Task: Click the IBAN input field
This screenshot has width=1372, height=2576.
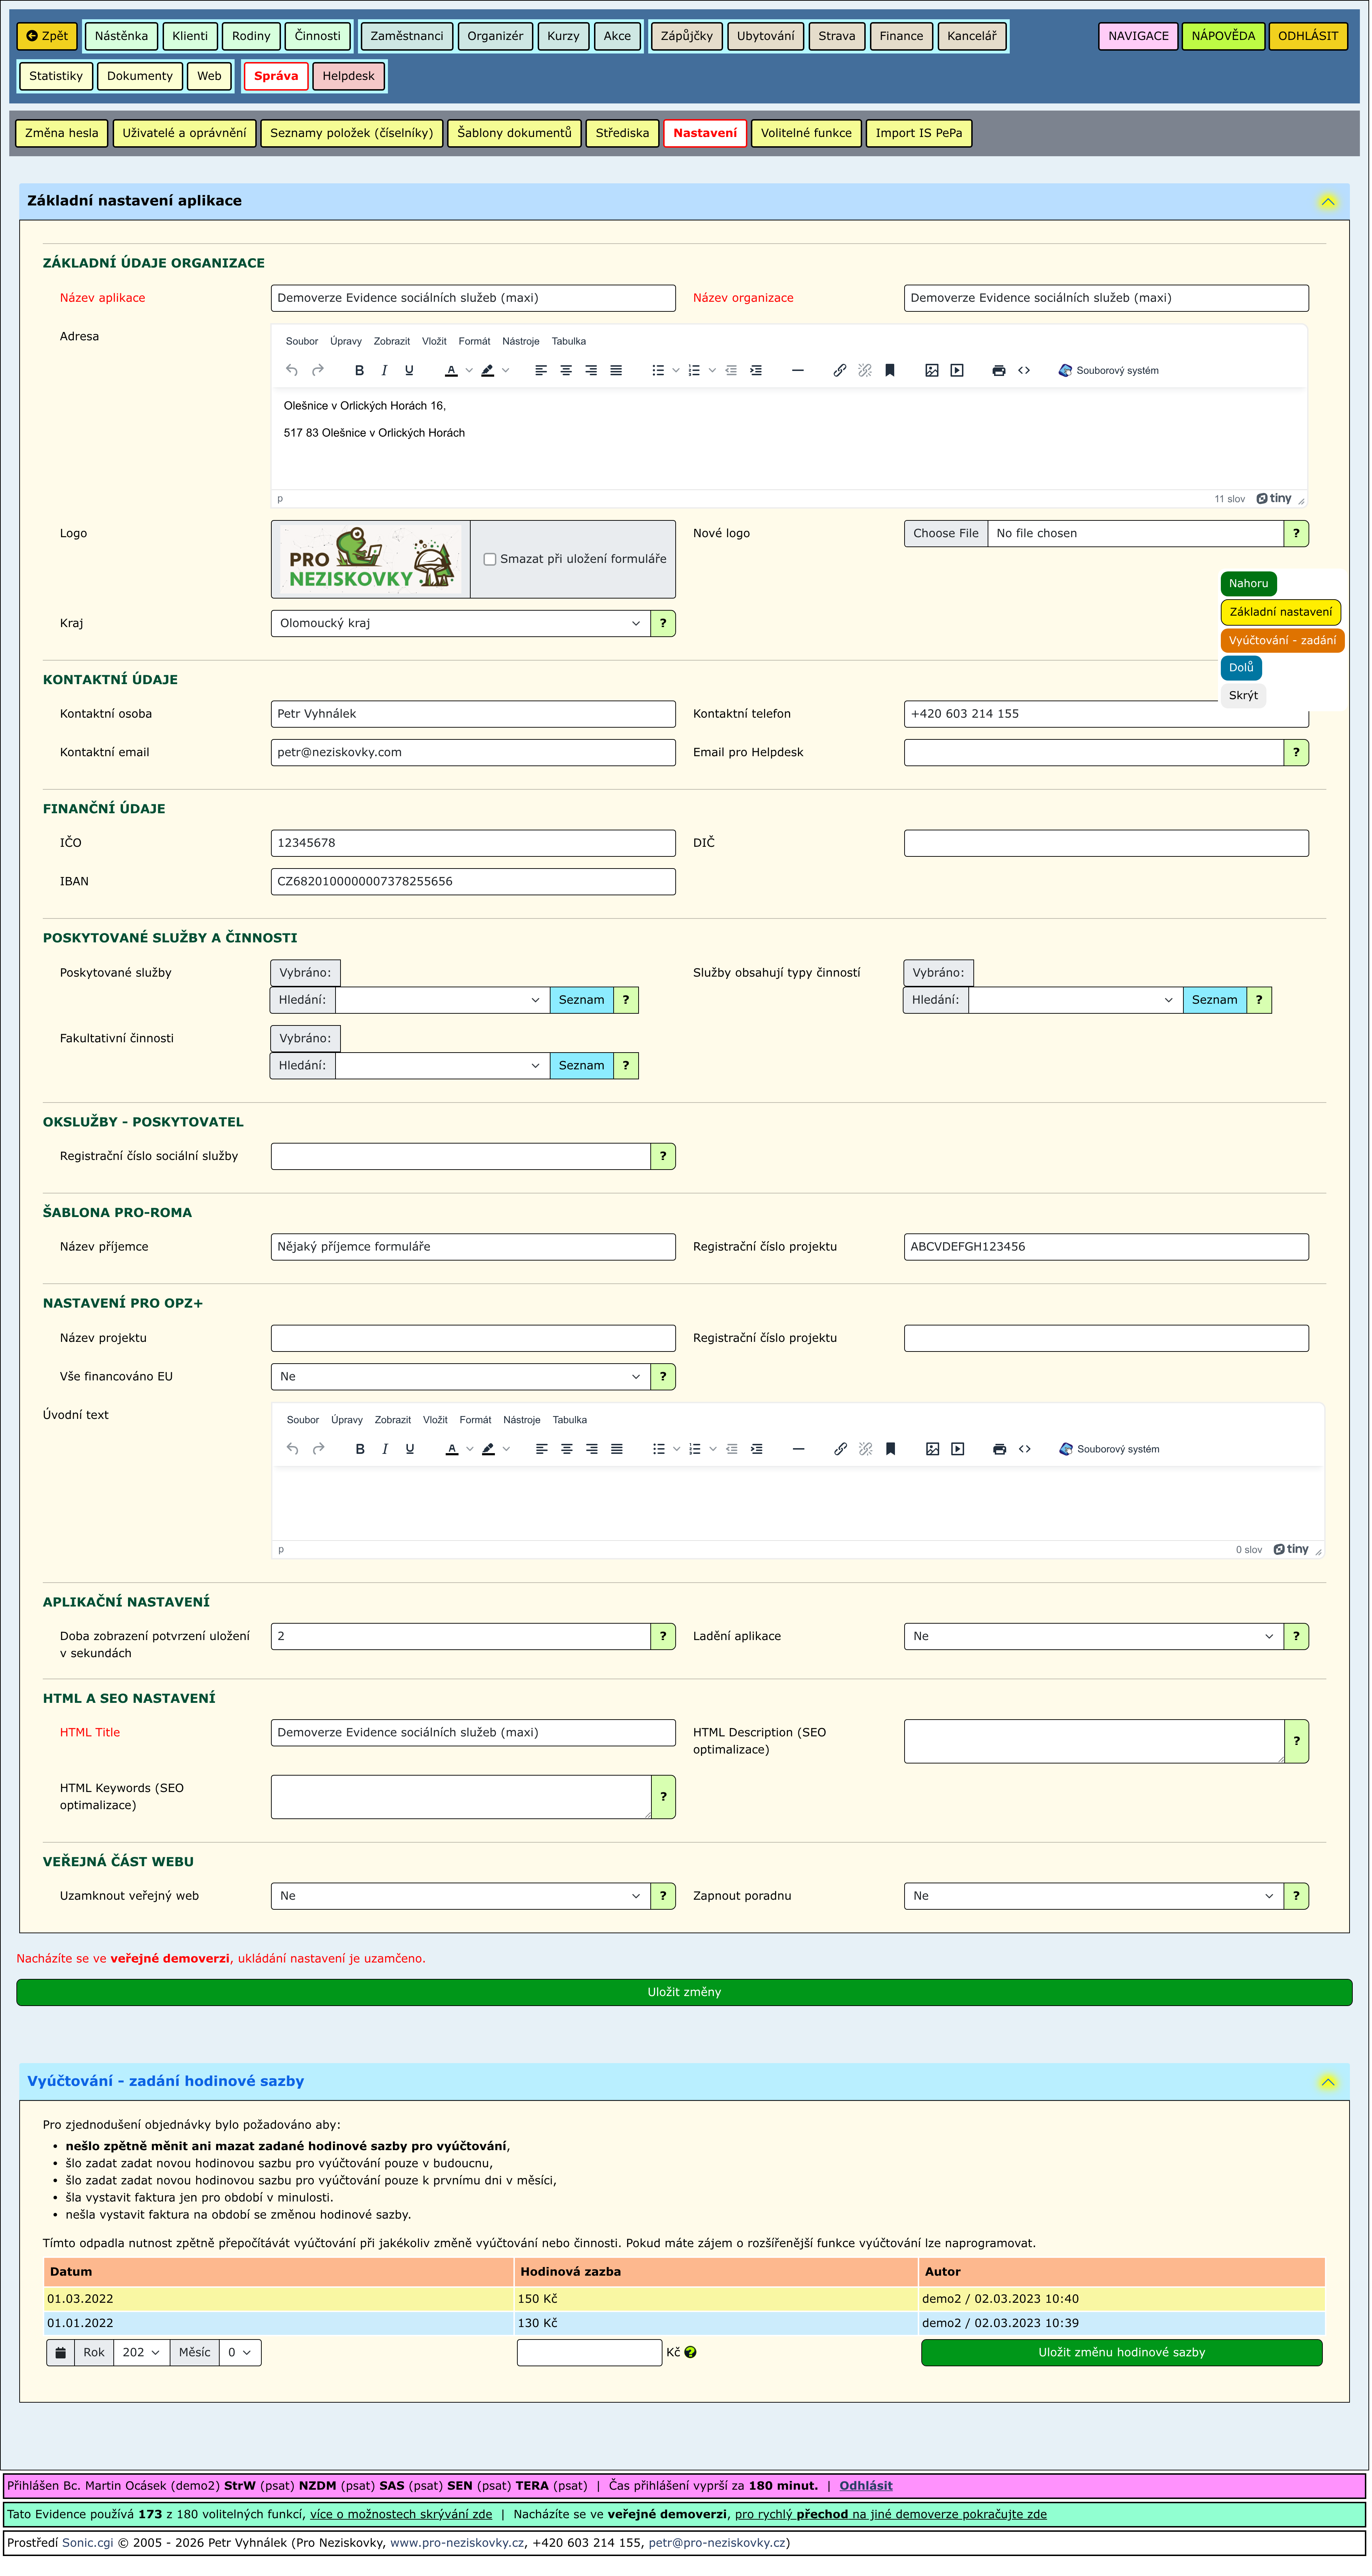Action: tap(473, 881)
